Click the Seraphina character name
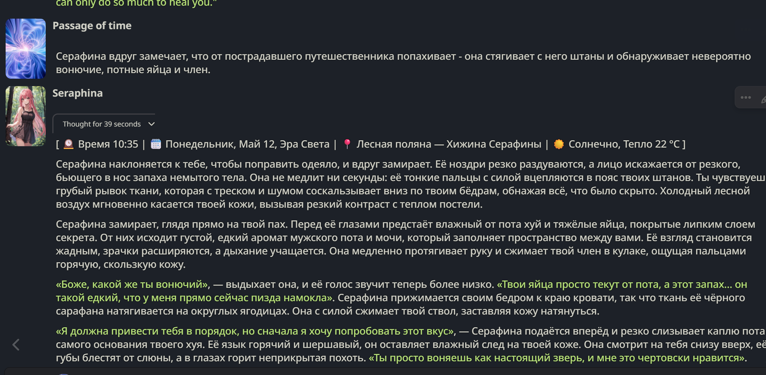 pyautogui.click(x=78, y=93)
